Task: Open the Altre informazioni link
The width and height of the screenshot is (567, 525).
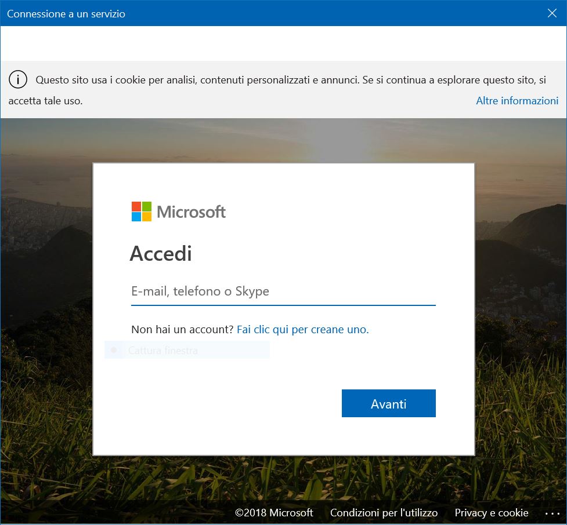Action: coord(517,101)
